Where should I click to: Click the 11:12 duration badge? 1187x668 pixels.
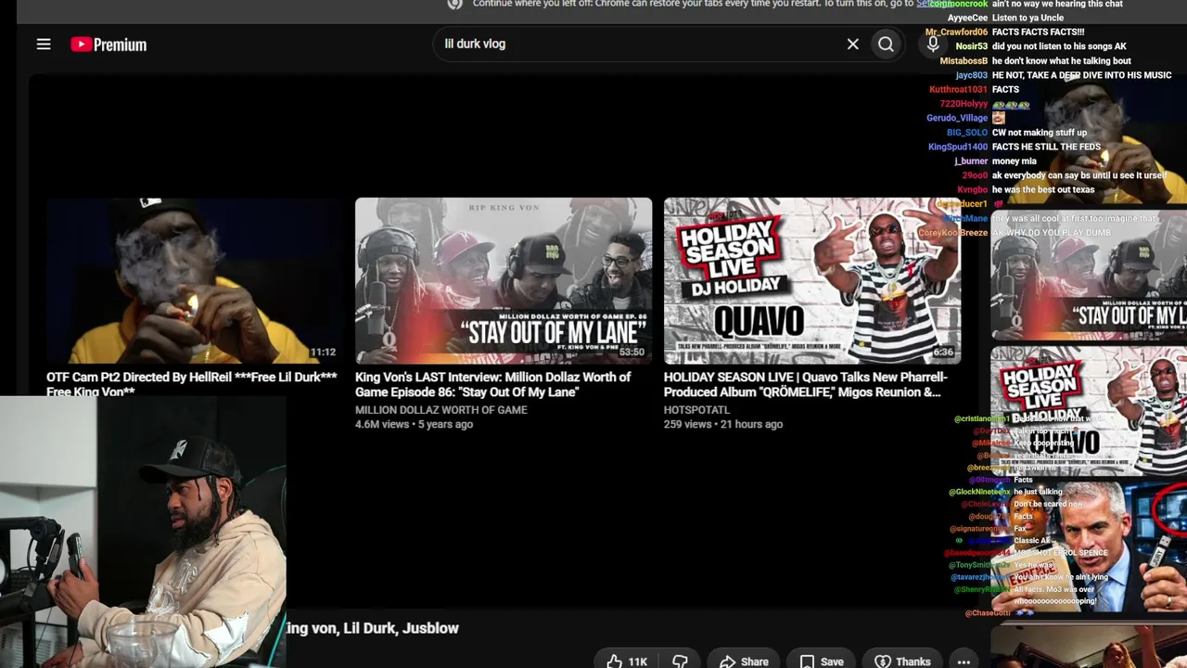pyautogui.click(x=323, y=353)
